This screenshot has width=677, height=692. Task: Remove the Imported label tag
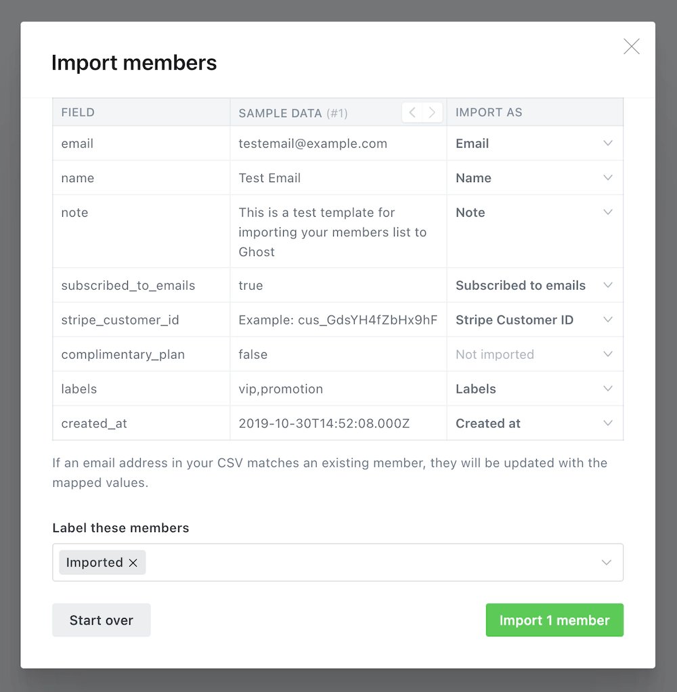point(133,563)
